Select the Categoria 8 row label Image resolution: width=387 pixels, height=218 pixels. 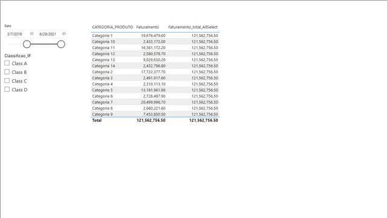tap(102, 108)
